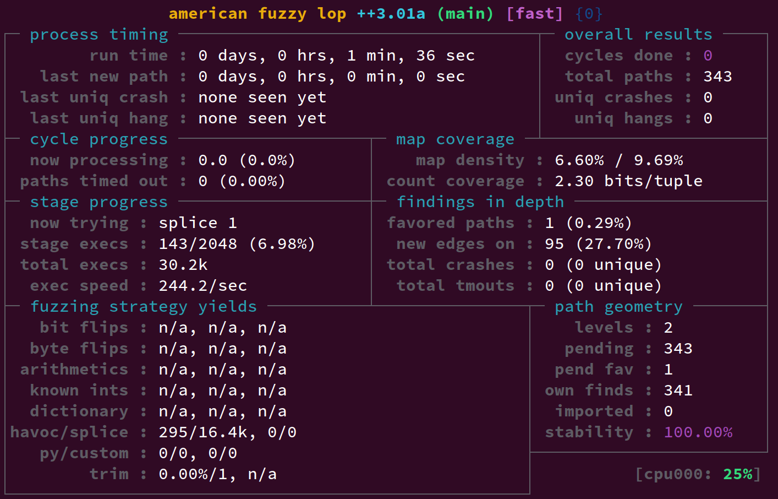Select now trying value 'splice 1'

point(198,223)
